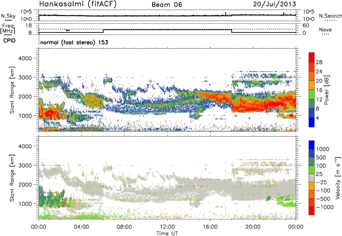Click the Hankasalmi (fitACF) plot title
Viewport: 342px width, 236px height.
click(78, 4)
